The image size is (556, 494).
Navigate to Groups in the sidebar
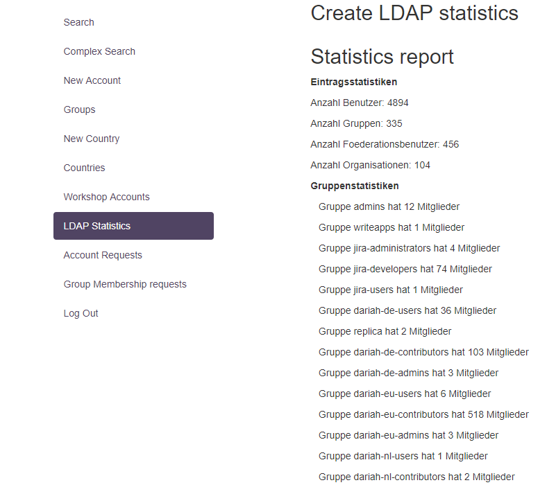click(80, 109)
